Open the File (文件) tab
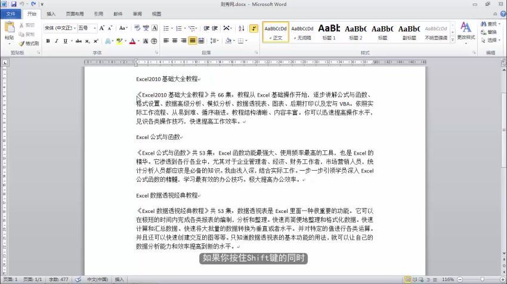Image resolution: width=507 pixels, height=284 pixels. click(11, 14)
